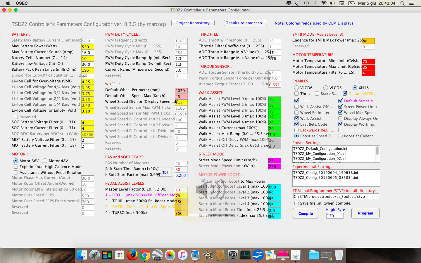Toggle the Street Power Limit checkbox
The height and width of the screenshot is (263, 421).
click(340, 107)
